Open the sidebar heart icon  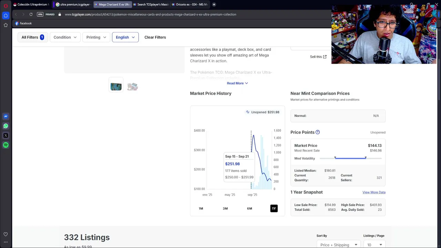tap(6, 234)
